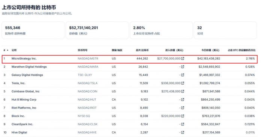
Task: Select Marathon holdings value 26,842
Action: [x=143, y=67]
